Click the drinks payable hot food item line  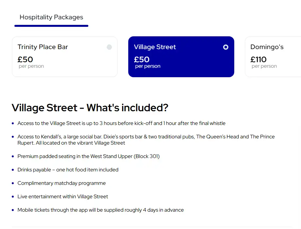[x=68, y=170]
